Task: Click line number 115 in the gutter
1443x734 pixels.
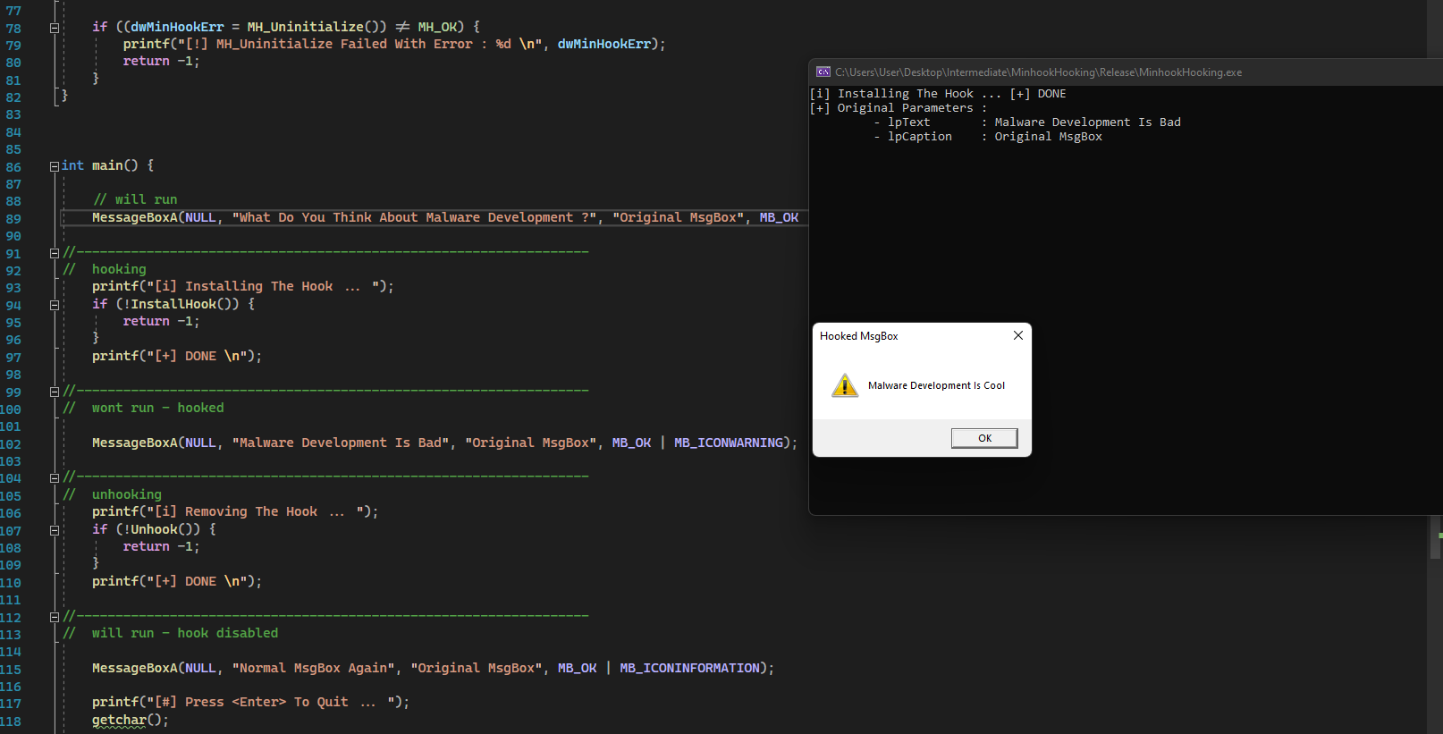Action: tap(11, 670)
